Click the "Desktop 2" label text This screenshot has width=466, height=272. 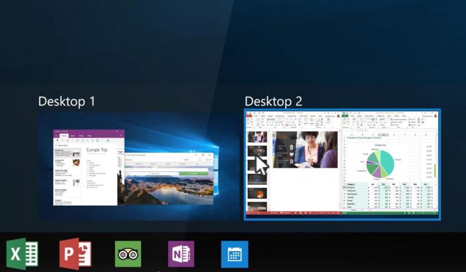(x=273, y=101)
